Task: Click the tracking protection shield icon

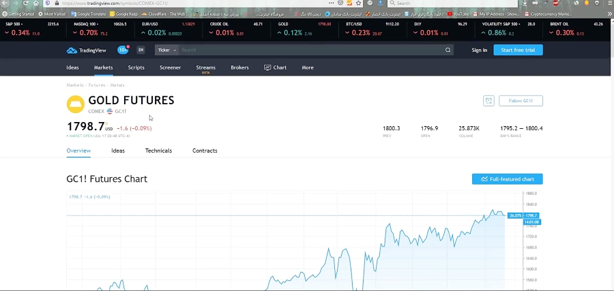Action: [48, 3]
